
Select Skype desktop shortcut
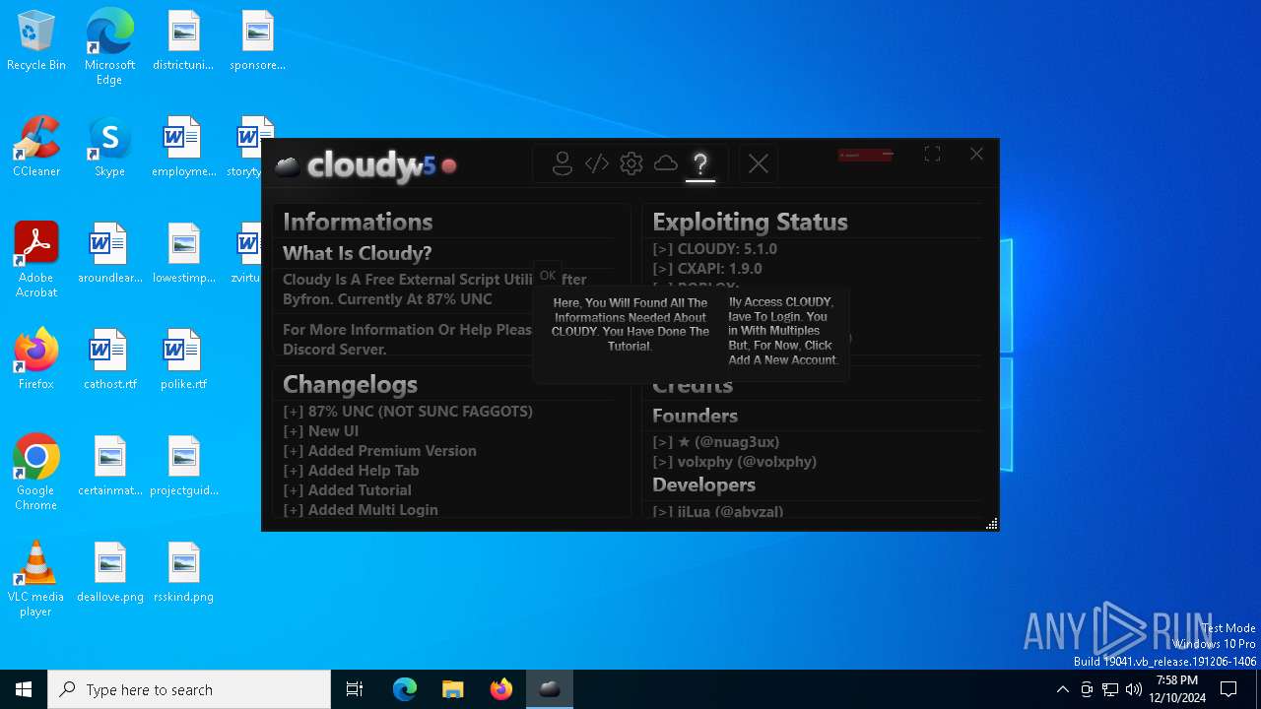click(109, 147)
